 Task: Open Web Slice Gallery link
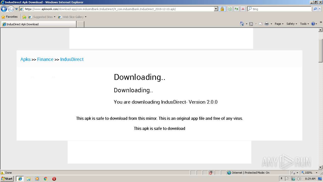[72, 17]
